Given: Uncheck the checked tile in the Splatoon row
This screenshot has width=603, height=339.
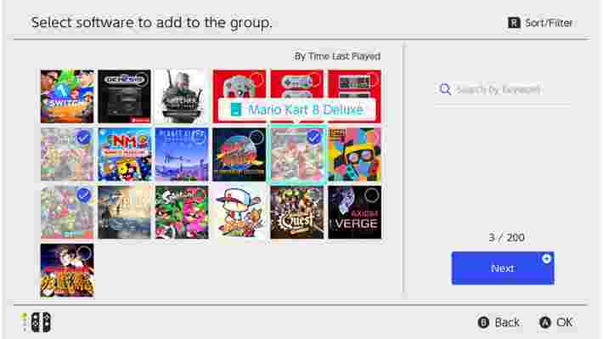Looking at the screenshot, I should tap(67, 212).
